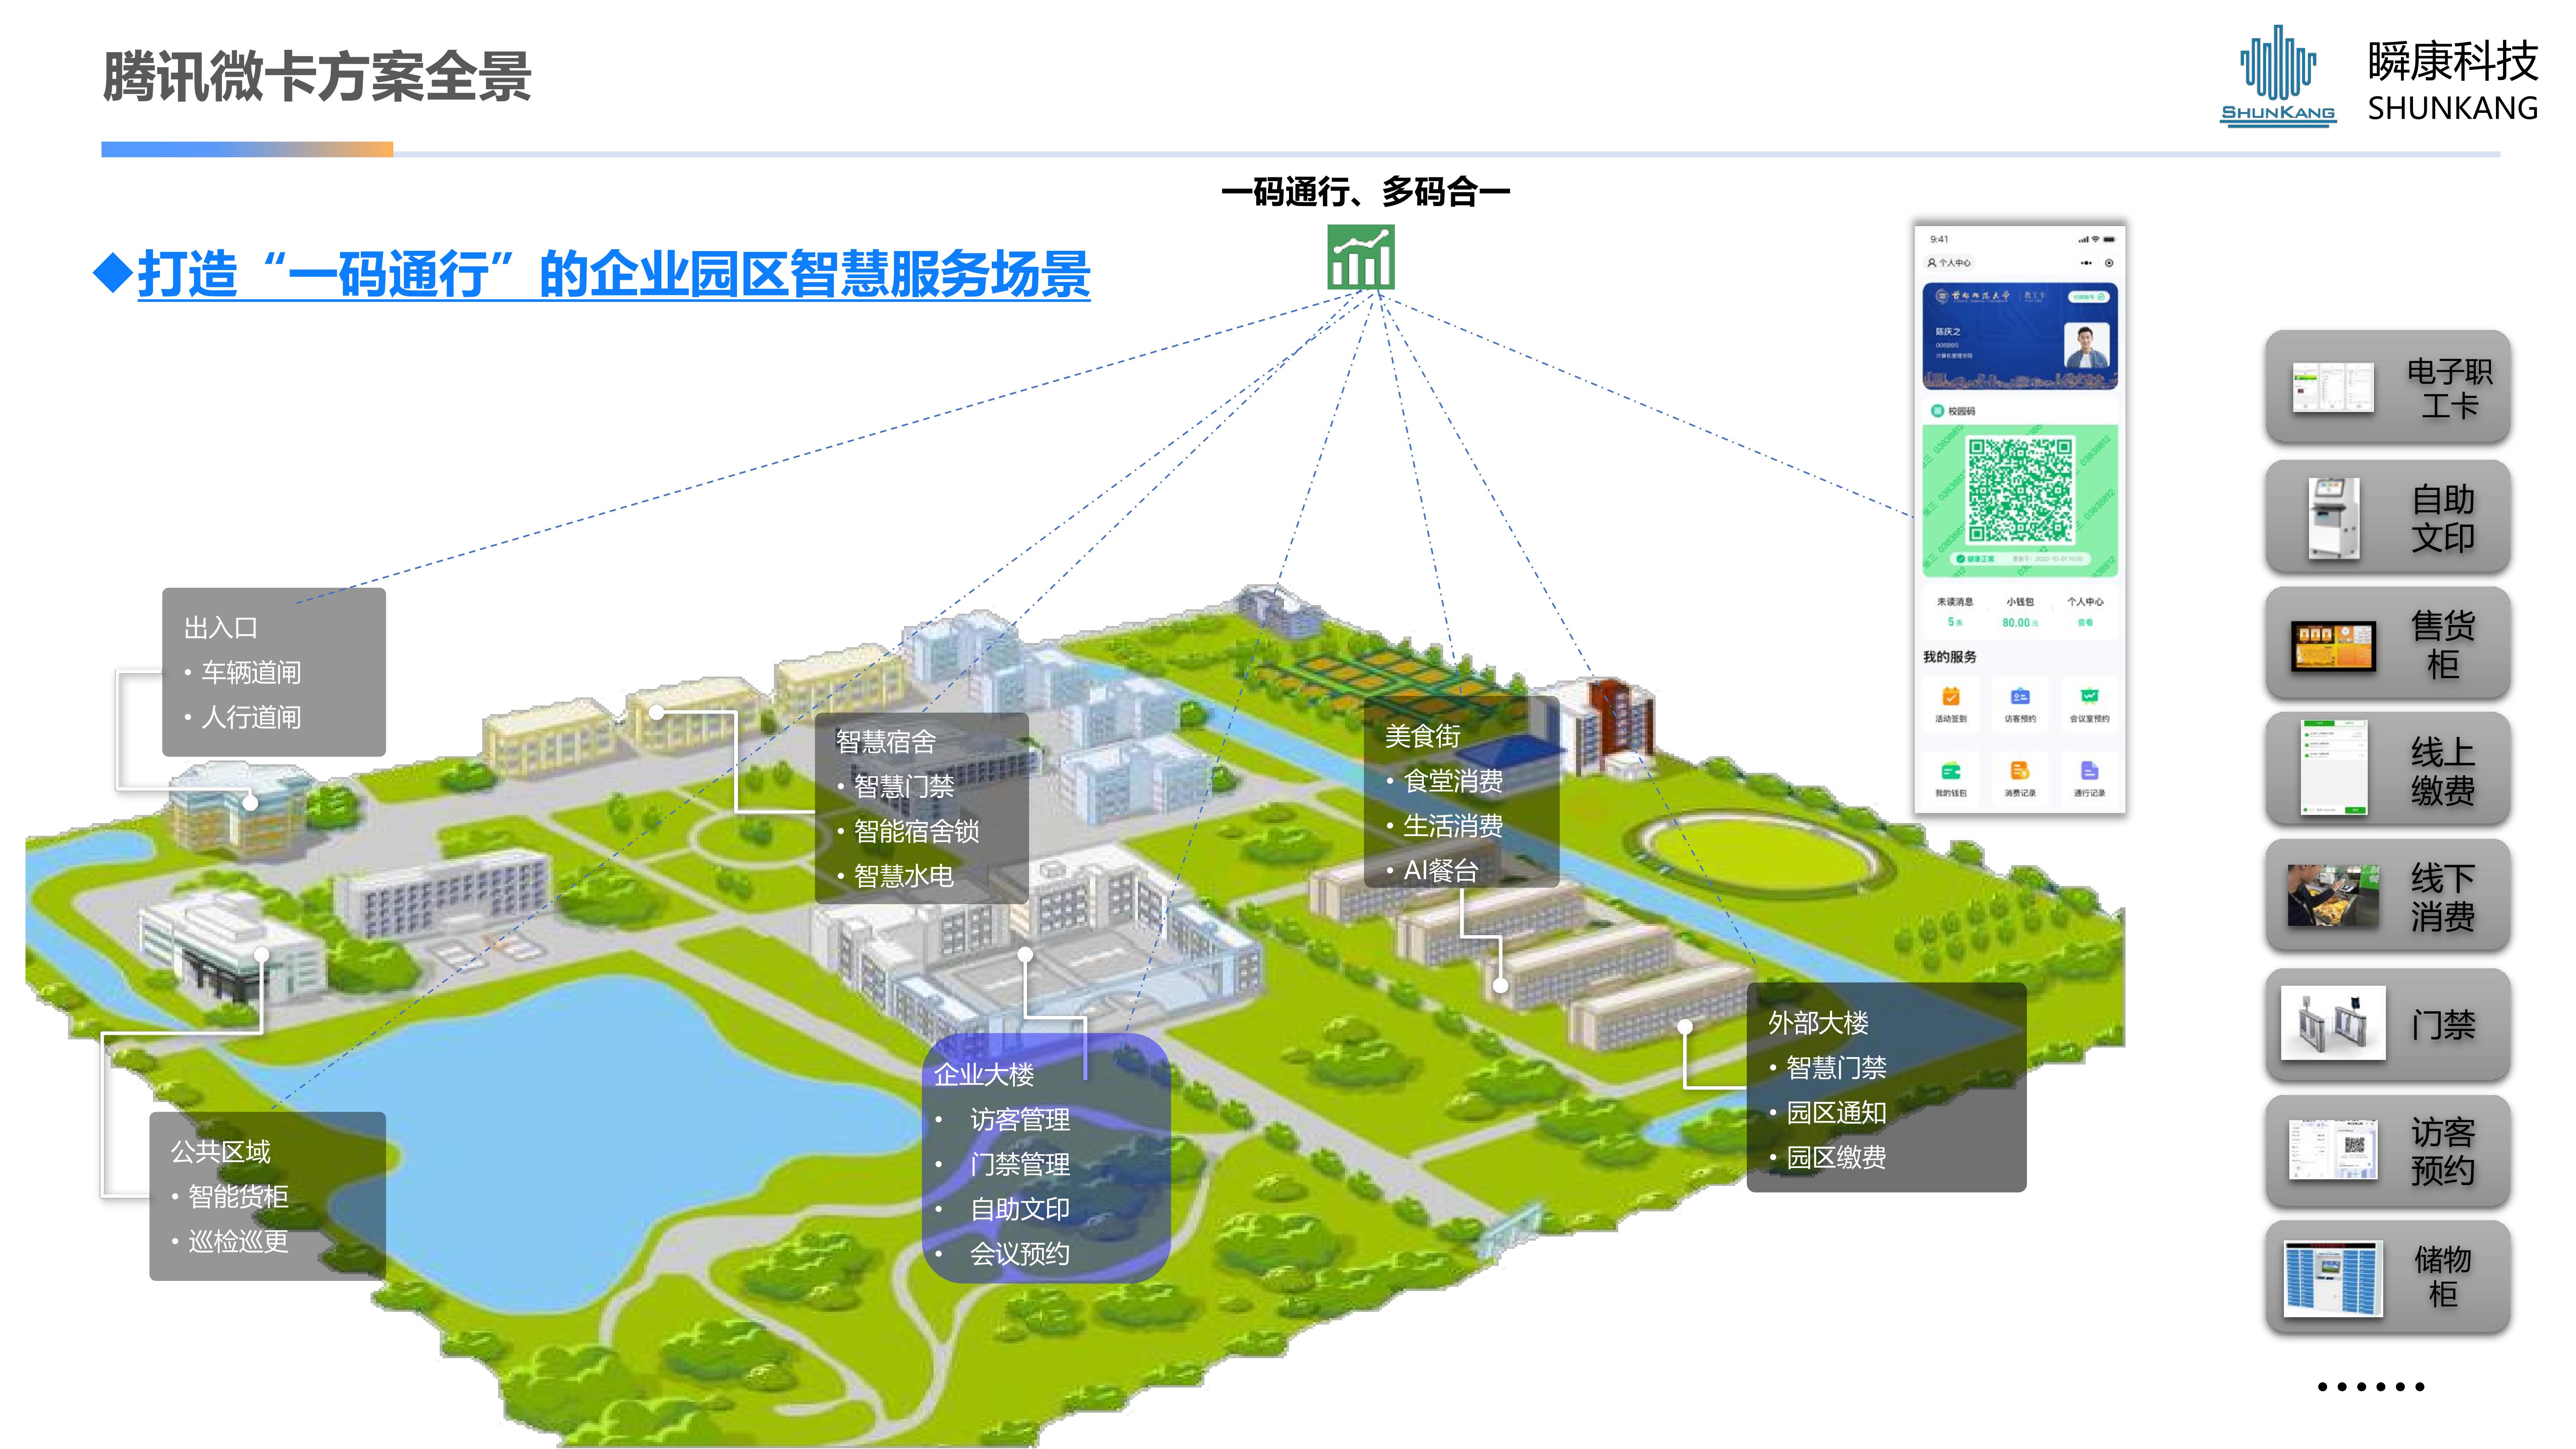The image size is (2576, 1449).
Task: Click the green chart icon under 一码通行
Action: click(1360, 257)
